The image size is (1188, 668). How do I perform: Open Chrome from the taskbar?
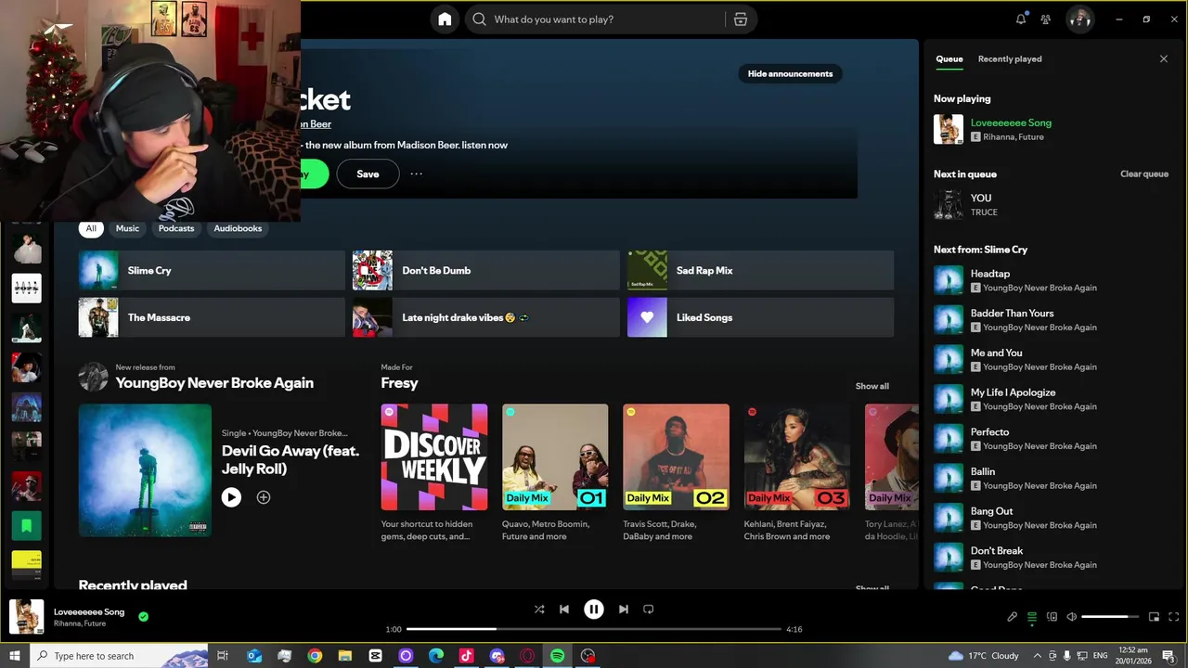(315, 656)
